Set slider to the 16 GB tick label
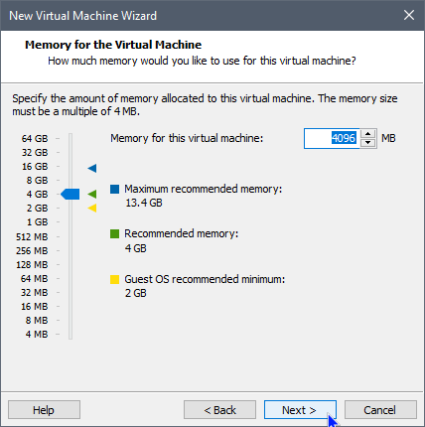 click(35, 167)
